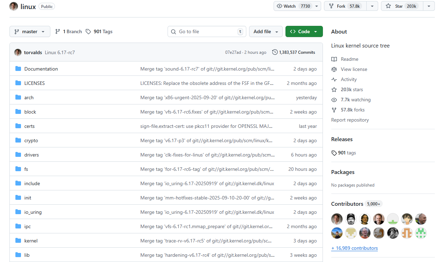Image resolution: width=438 pixels, height=262 pixels.
Task: Click the Public visibility label
Action: (x=47, y=6)
